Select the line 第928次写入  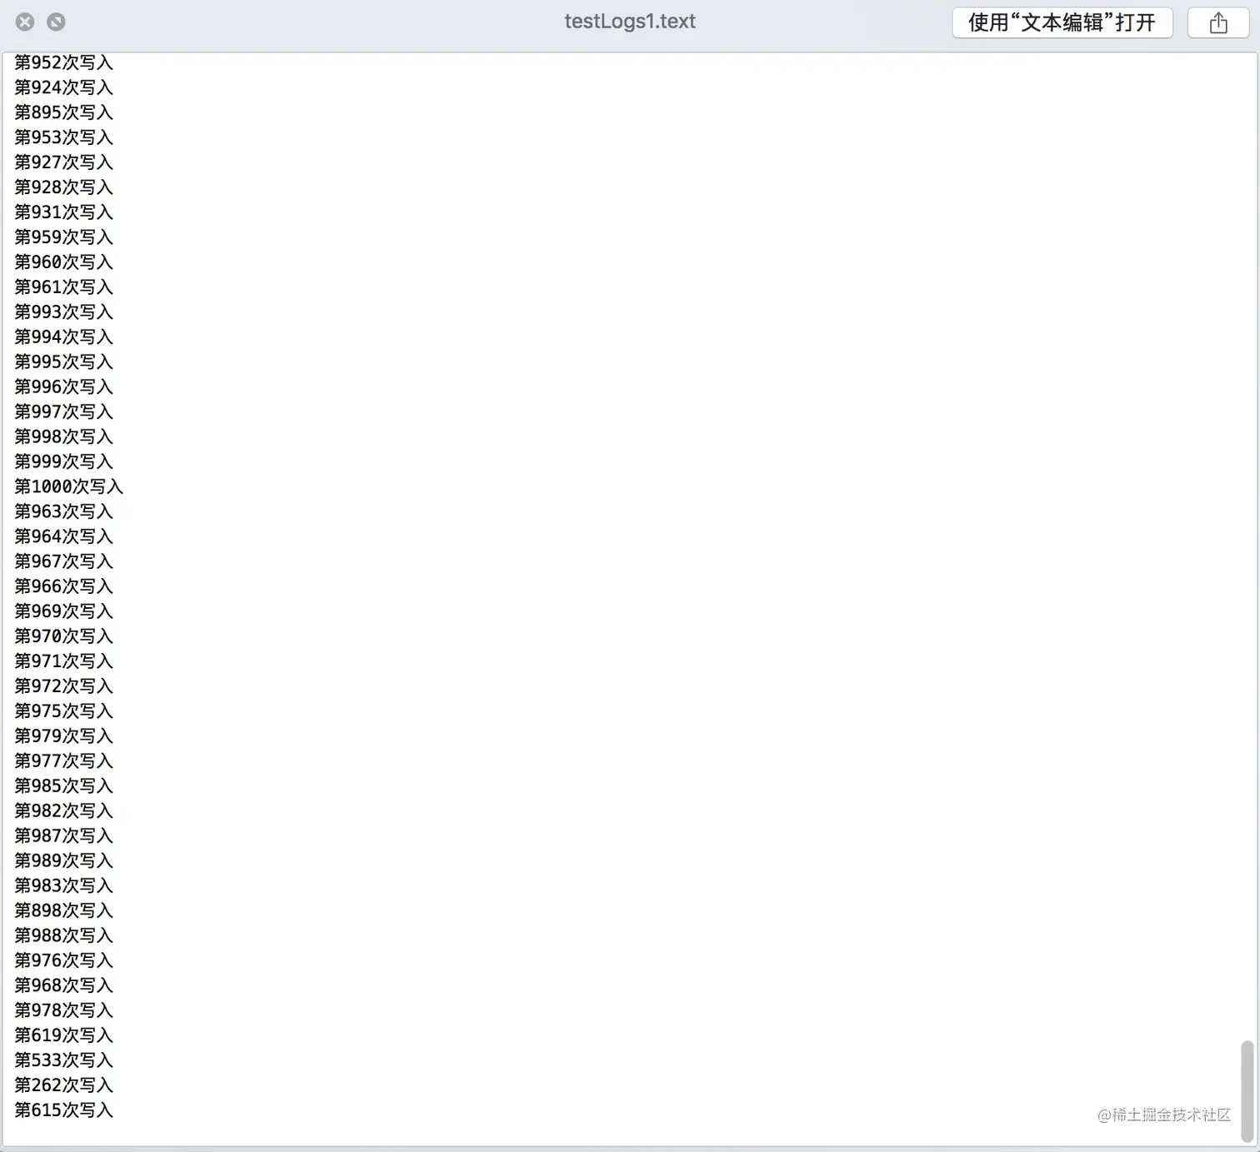(63, 187)
